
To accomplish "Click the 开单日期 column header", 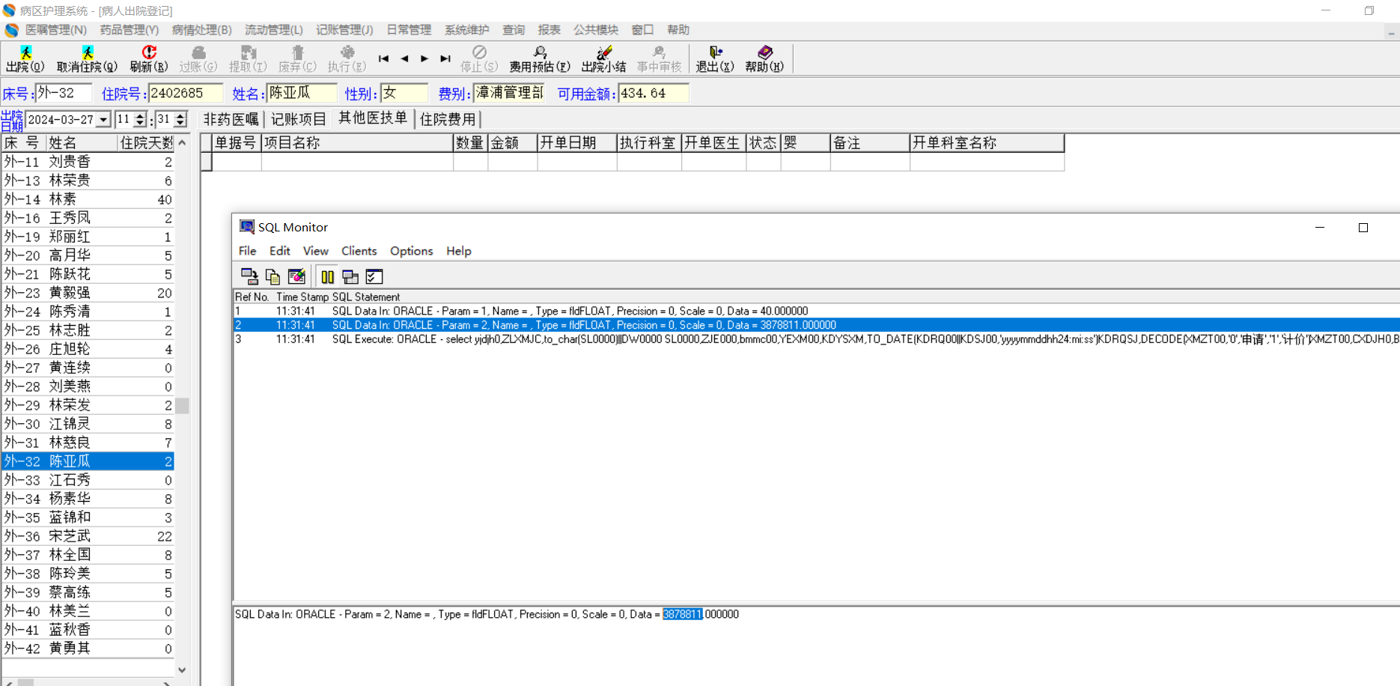I will pyautogui.click(x=576, y=143).
